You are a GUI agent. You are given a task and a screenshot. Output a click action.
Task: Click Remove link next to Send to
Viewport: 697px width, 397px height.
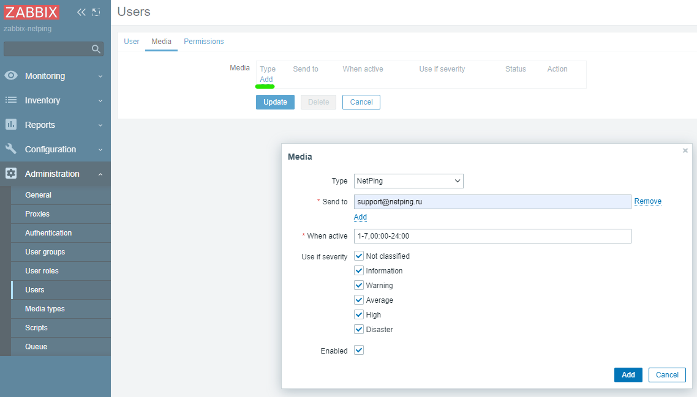[x=647, y=201]
